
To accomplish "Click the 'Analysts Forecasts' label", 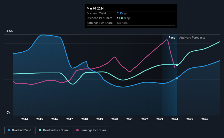I will 192,37.
